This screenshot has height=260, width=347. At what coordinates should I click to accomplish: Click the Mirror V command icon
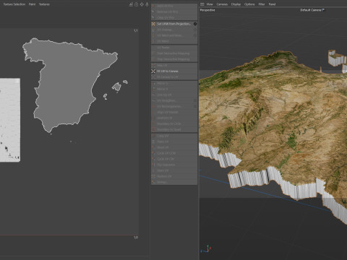[x=153, y=89]
